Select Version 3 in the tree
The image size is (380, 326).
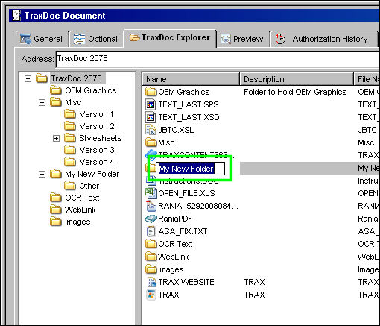tap(97, 150)
